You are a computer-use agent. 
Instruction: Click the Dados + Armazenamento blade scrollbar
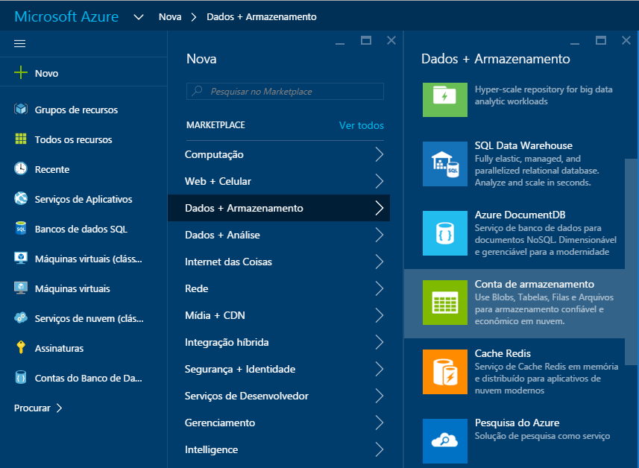tap(632, 246)
